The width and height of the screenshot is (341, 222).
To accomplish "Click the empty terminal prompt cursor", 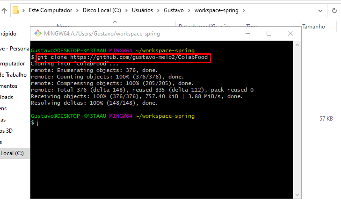I will click(37, 123).
